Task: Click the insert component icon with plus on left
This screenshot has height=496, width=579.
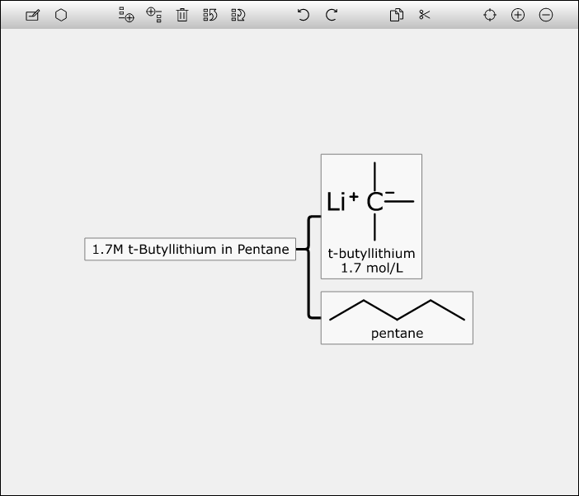Action: [x=153, y=15]
